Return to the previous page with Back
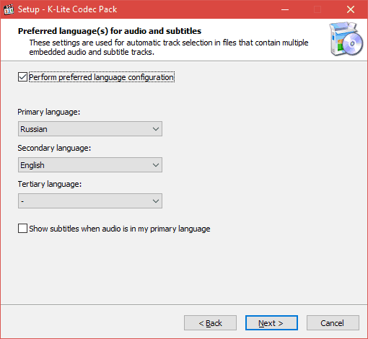The width and height of the screenshot is (368, 339). [210, 323]
